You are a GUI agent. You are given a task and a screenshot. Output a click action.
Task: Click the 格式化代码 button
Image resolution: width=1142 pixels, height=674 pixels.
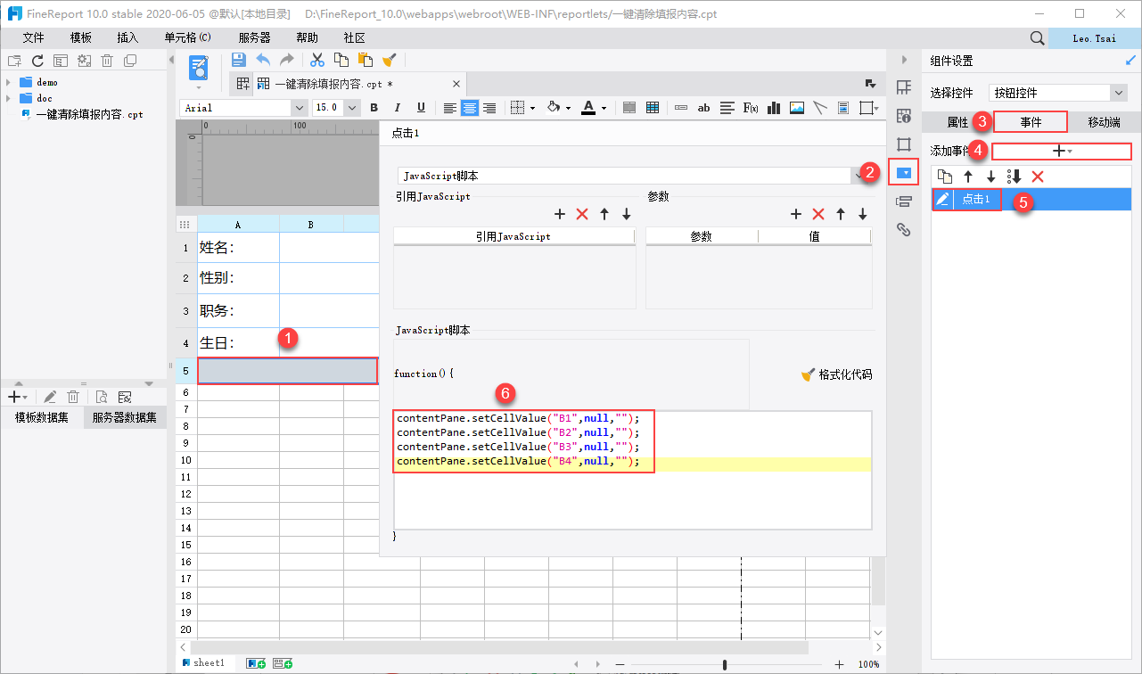[x=836, y=374]
